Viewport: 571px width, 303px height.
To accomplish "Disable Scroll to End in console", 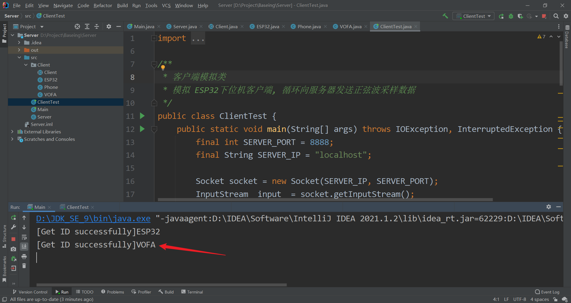I will pyautogui.click(x=24, y=246).
